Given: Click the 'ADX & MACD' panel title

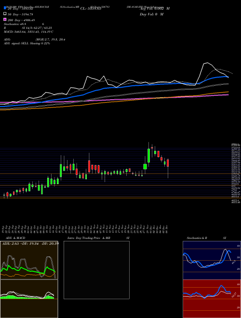Looking at the screenshot, I should point(15,238).
